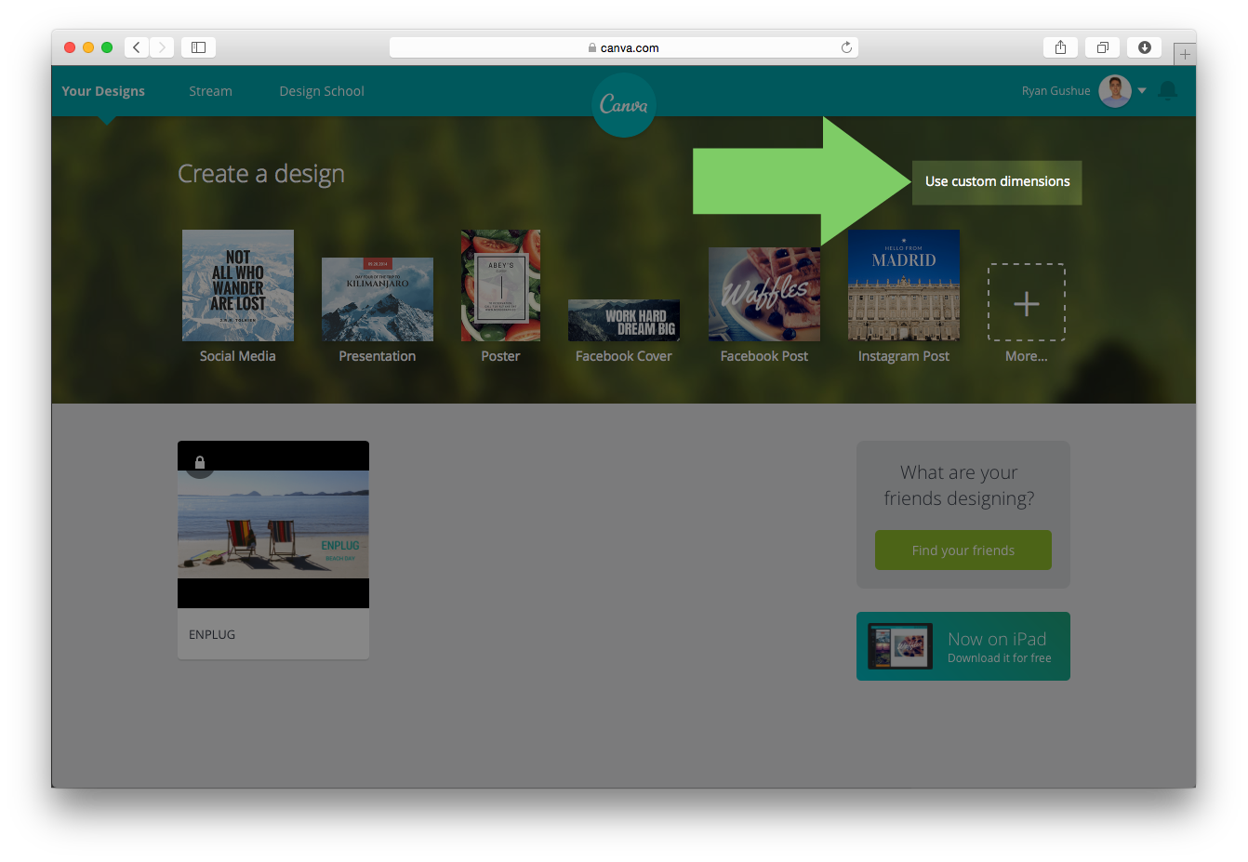This screenshot has width=1248, height=862.
Task: Click the Presentation label
Action: pyautogui.click(x=378, y=356)
